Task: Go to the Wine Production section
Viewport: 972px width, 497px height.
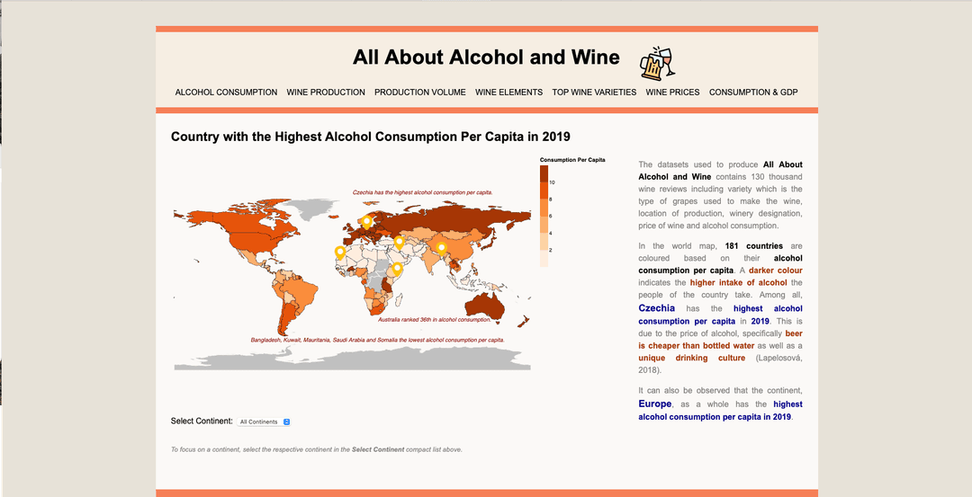Action: click(326, 93)
